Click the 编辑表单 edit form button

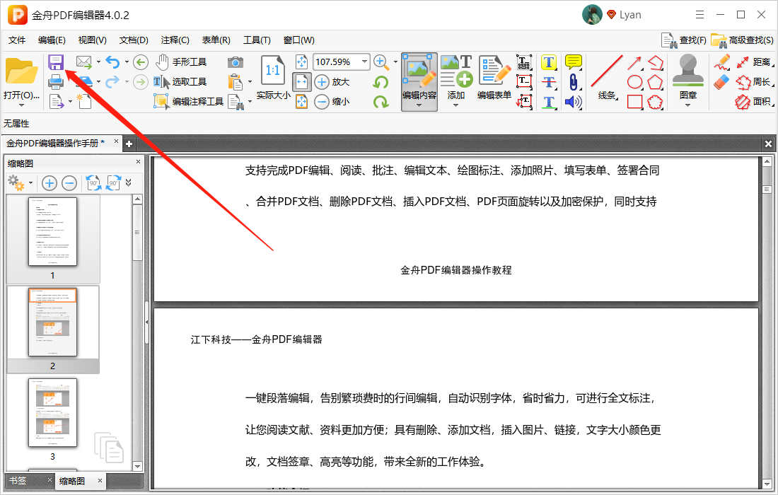tap(494, 78)
